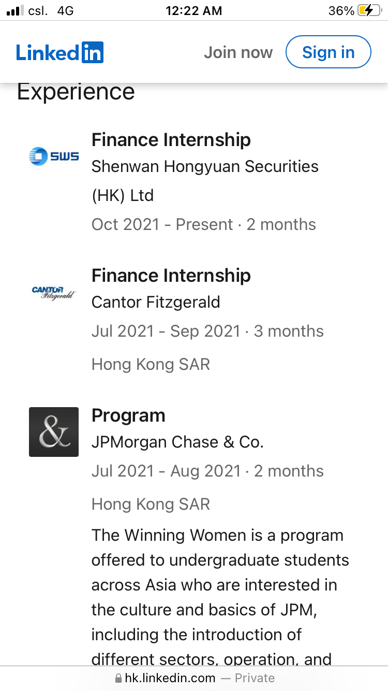Tap the cellular signal bars
This screenshot has height=691, width=388.
[15, 10]
